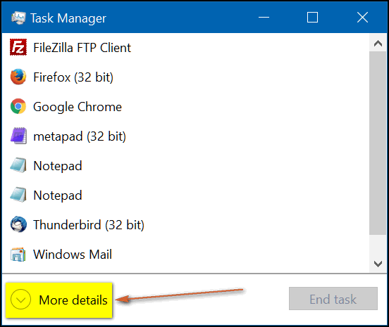The height and width of the screenshot is (327, 389).
Task: Select the Firefox browser icon
Action: click(18, 77)
